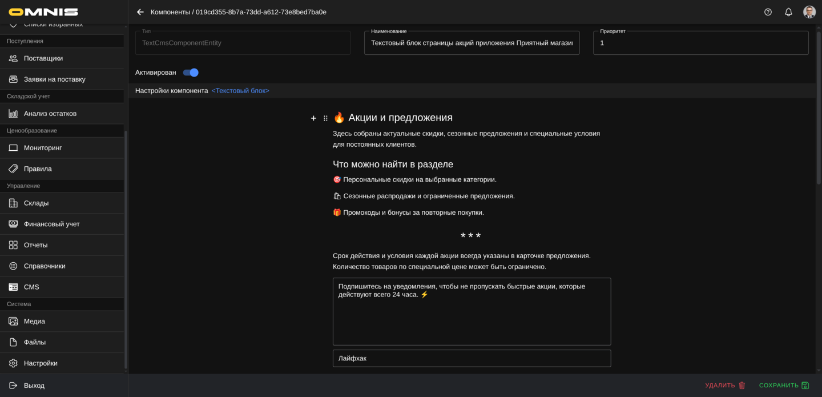Open notifications via the bell icon

click(788, 11)
